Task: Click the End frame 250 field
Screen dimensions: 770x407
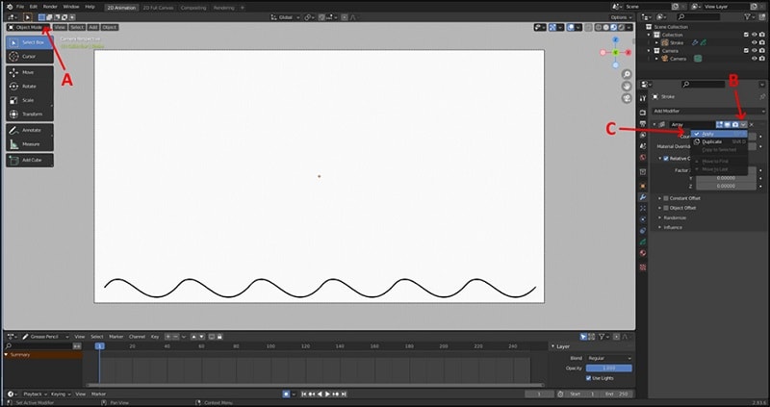Action: [x=616, y=394]
